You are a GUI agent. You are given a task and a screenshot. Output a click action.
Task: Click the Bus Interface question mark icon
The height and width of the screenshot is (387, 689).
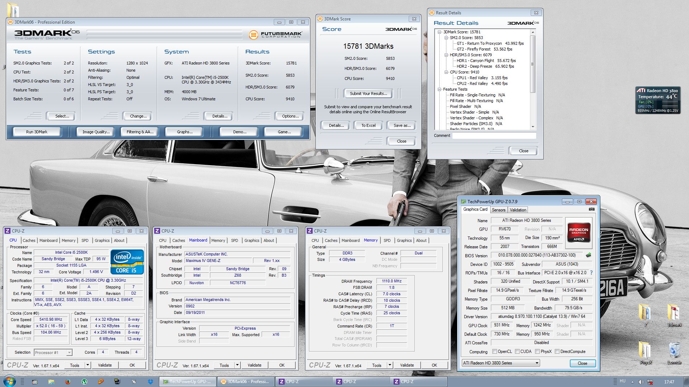[x=591, y=273]
